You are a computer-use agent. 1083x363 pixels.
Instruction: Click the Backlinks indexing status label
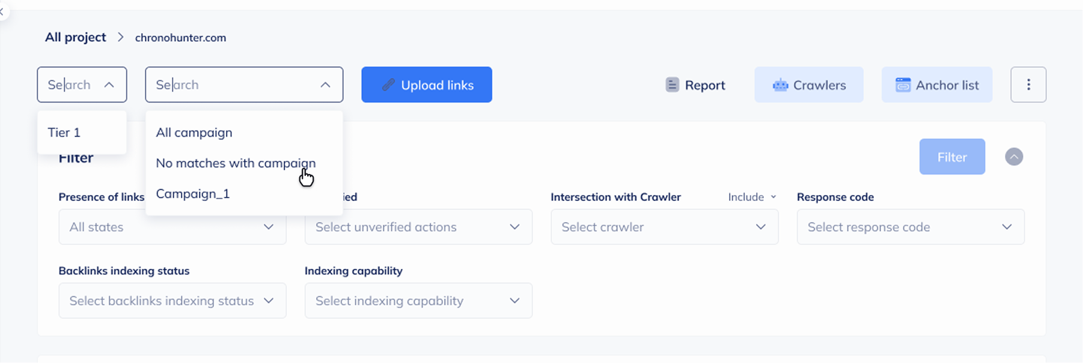[124, 271]
